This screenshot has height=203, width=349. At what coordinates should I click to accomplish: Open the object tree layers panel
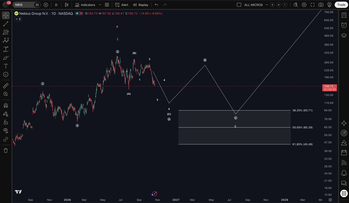click(344, 35)
